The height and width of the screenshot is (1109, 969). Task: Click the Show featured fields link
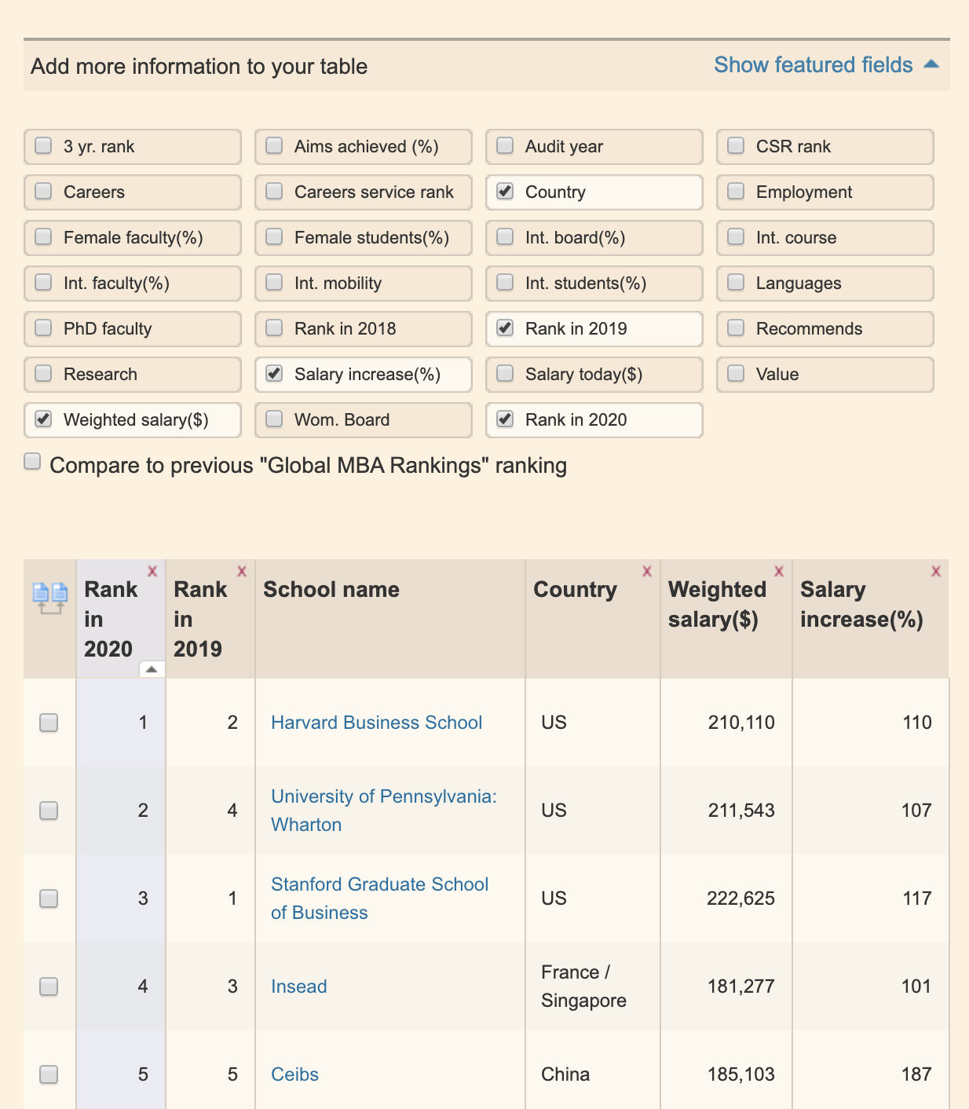(x=814, y=64)
